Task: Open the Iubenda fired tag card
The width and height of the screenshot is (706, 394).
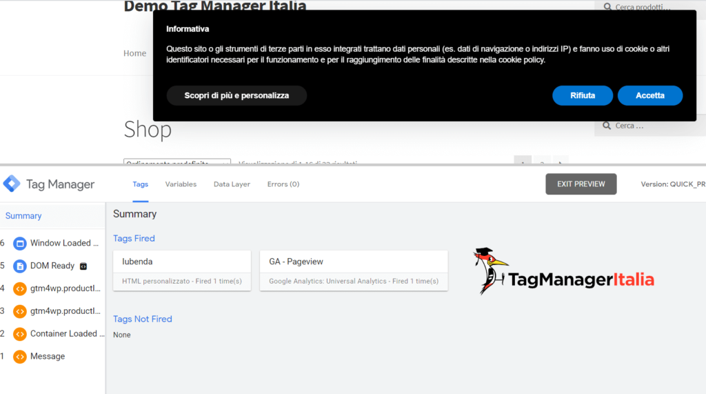Action: click(x=182, y=270)
